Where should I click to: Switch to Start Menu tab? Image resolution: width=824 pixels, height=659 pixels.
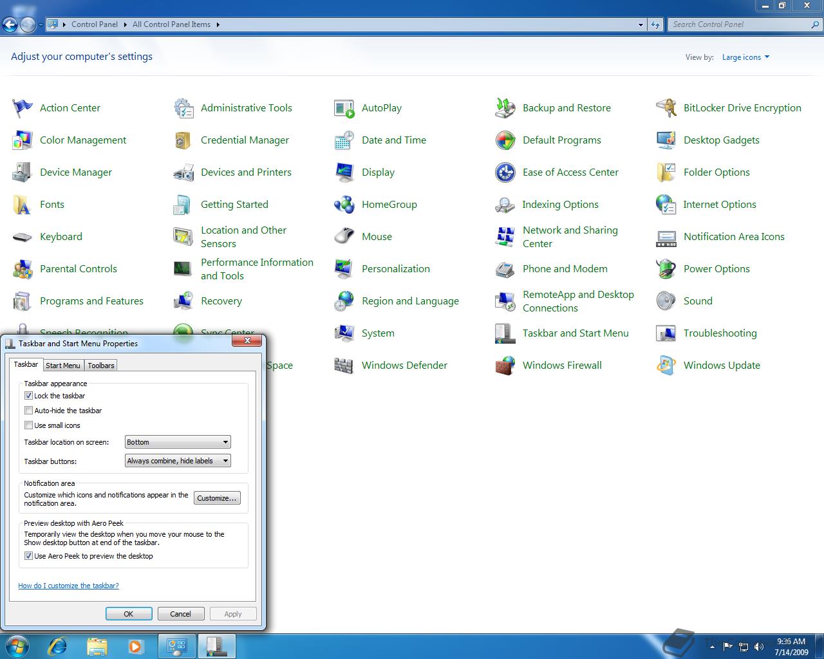[63, 366]
